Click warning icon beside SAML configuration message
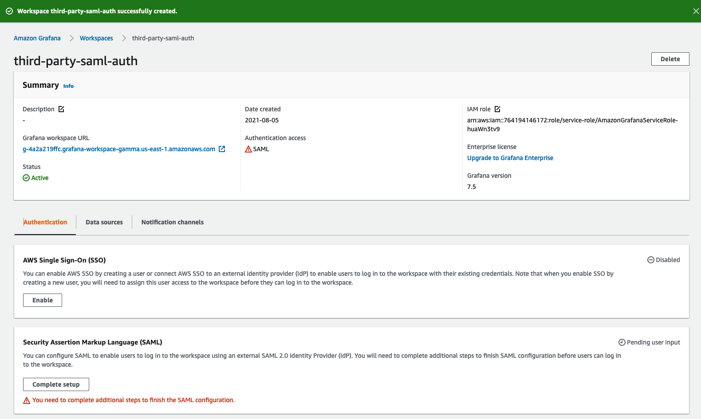This screenshot has height=419, width=701. pyautogui.click(x=27, y=400)
